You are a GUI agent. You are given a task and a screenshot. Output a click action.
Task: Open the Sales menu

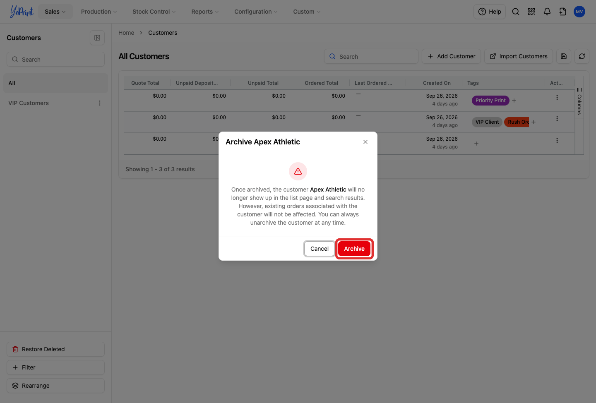(x=55, y=12)
